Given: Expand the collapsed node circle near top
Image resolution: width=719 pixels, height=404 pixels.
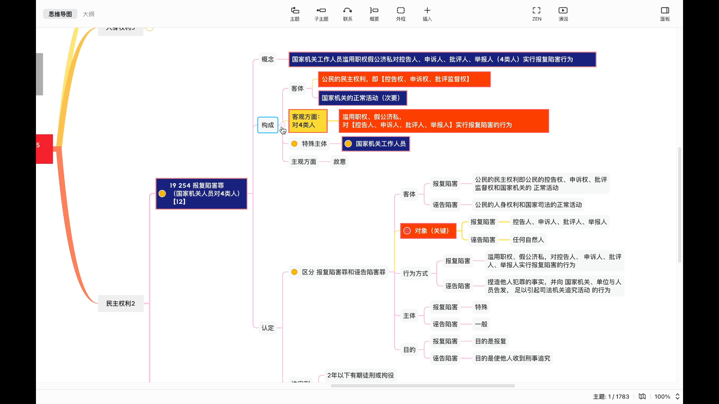Looking at the screenshot, I should point(149,28).
